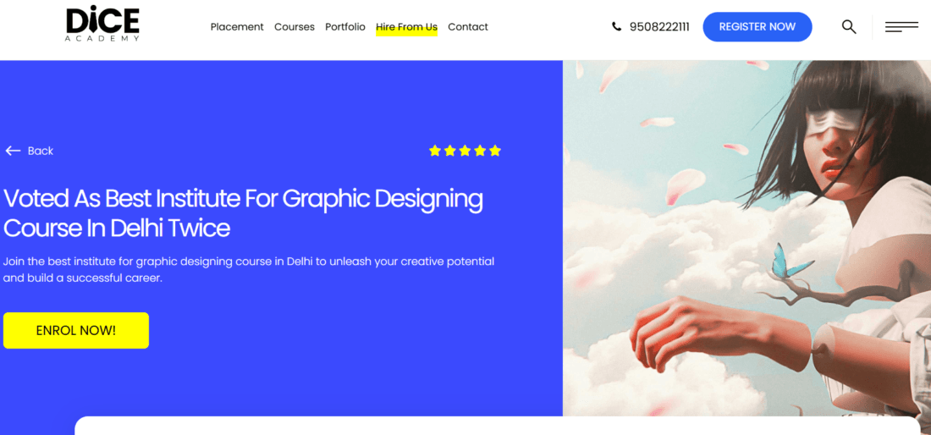Select the middle yellow rating star
The height and width of the screenshot is (435, 931).
pos(465,151)
